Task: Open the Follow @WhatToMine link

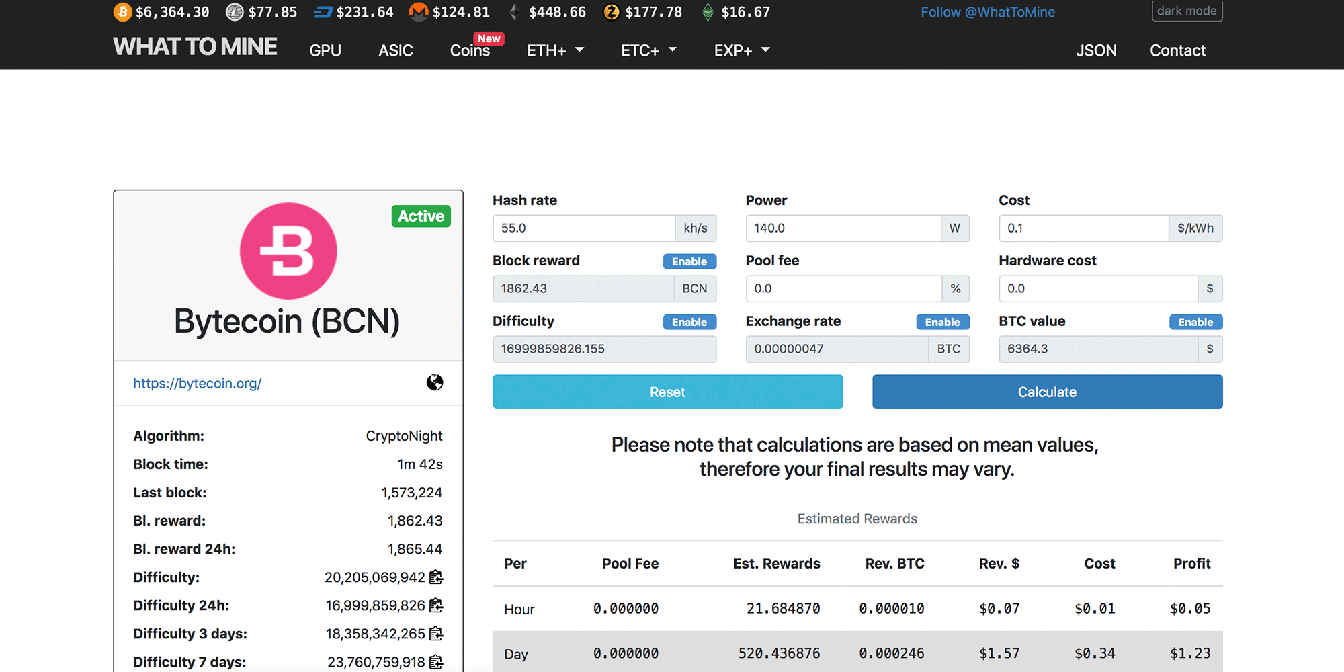Action: click(988, 12)
